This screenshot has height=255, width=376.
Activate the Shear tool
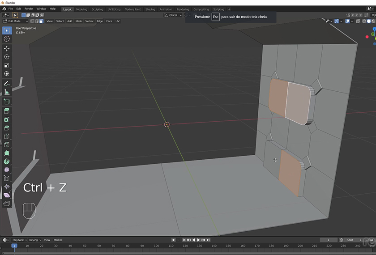7,195
